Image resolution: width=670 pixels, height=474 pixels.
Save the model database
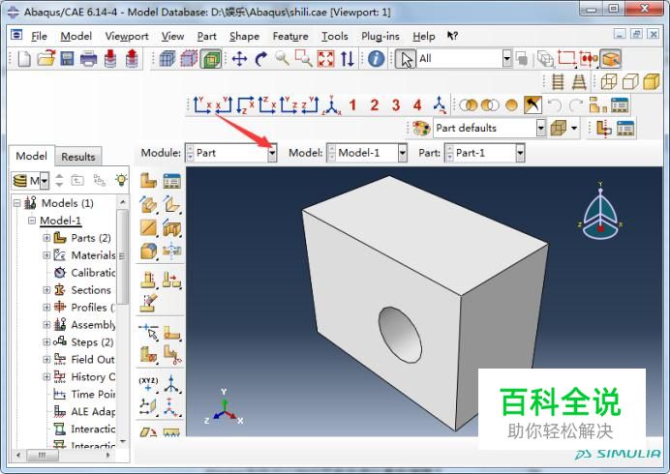pos(67,58)
